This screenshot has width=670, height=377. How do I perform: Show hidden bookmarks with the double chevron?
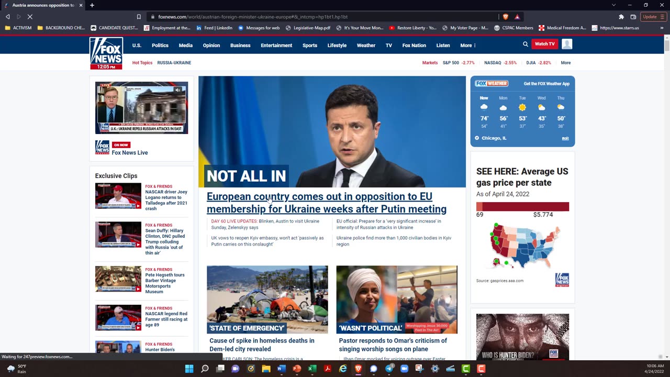point(662,28)
